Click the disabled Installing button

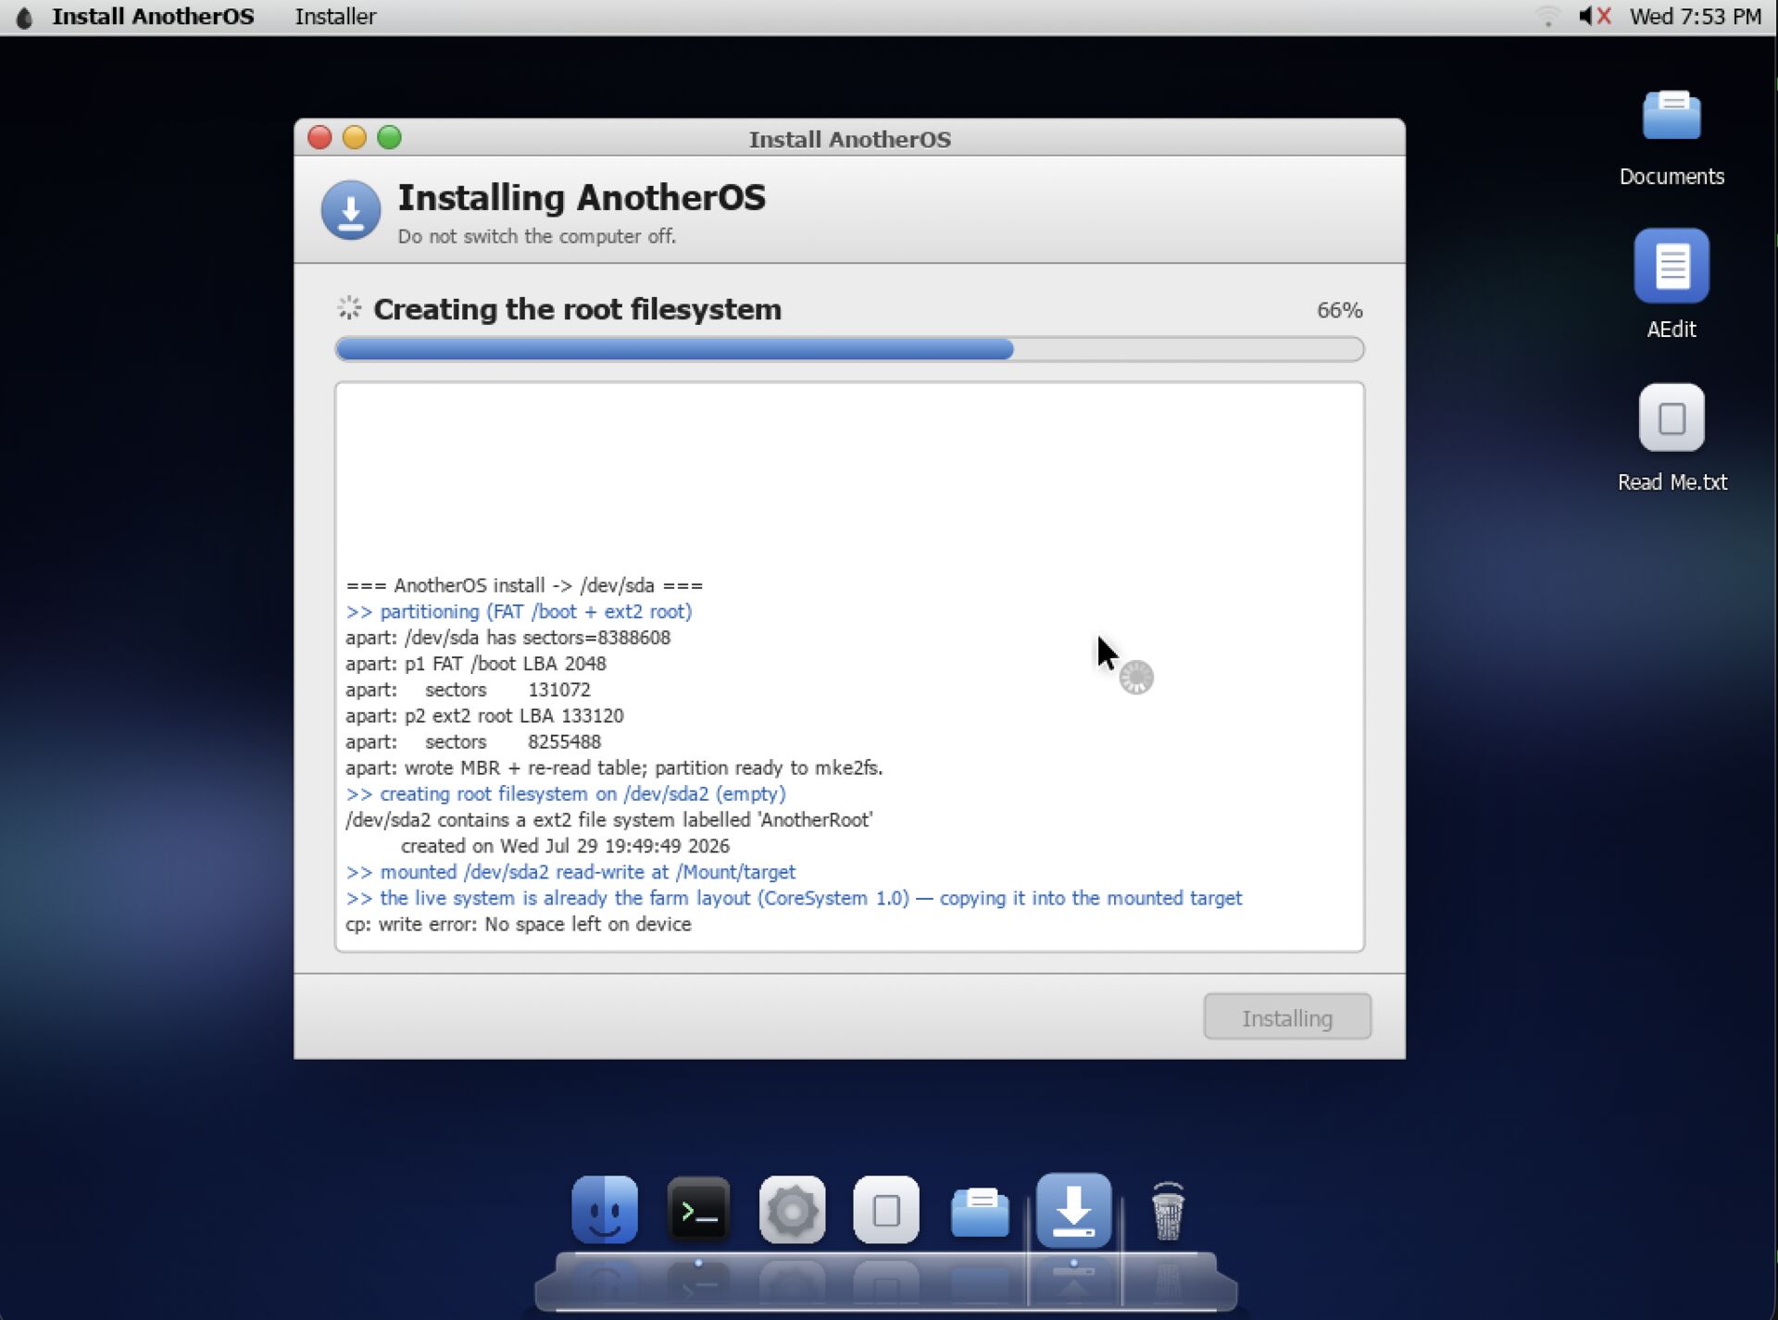[1286, 1017]
